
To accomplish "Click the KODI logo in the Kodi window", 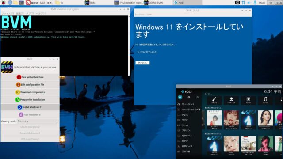I will click(187, 91).
